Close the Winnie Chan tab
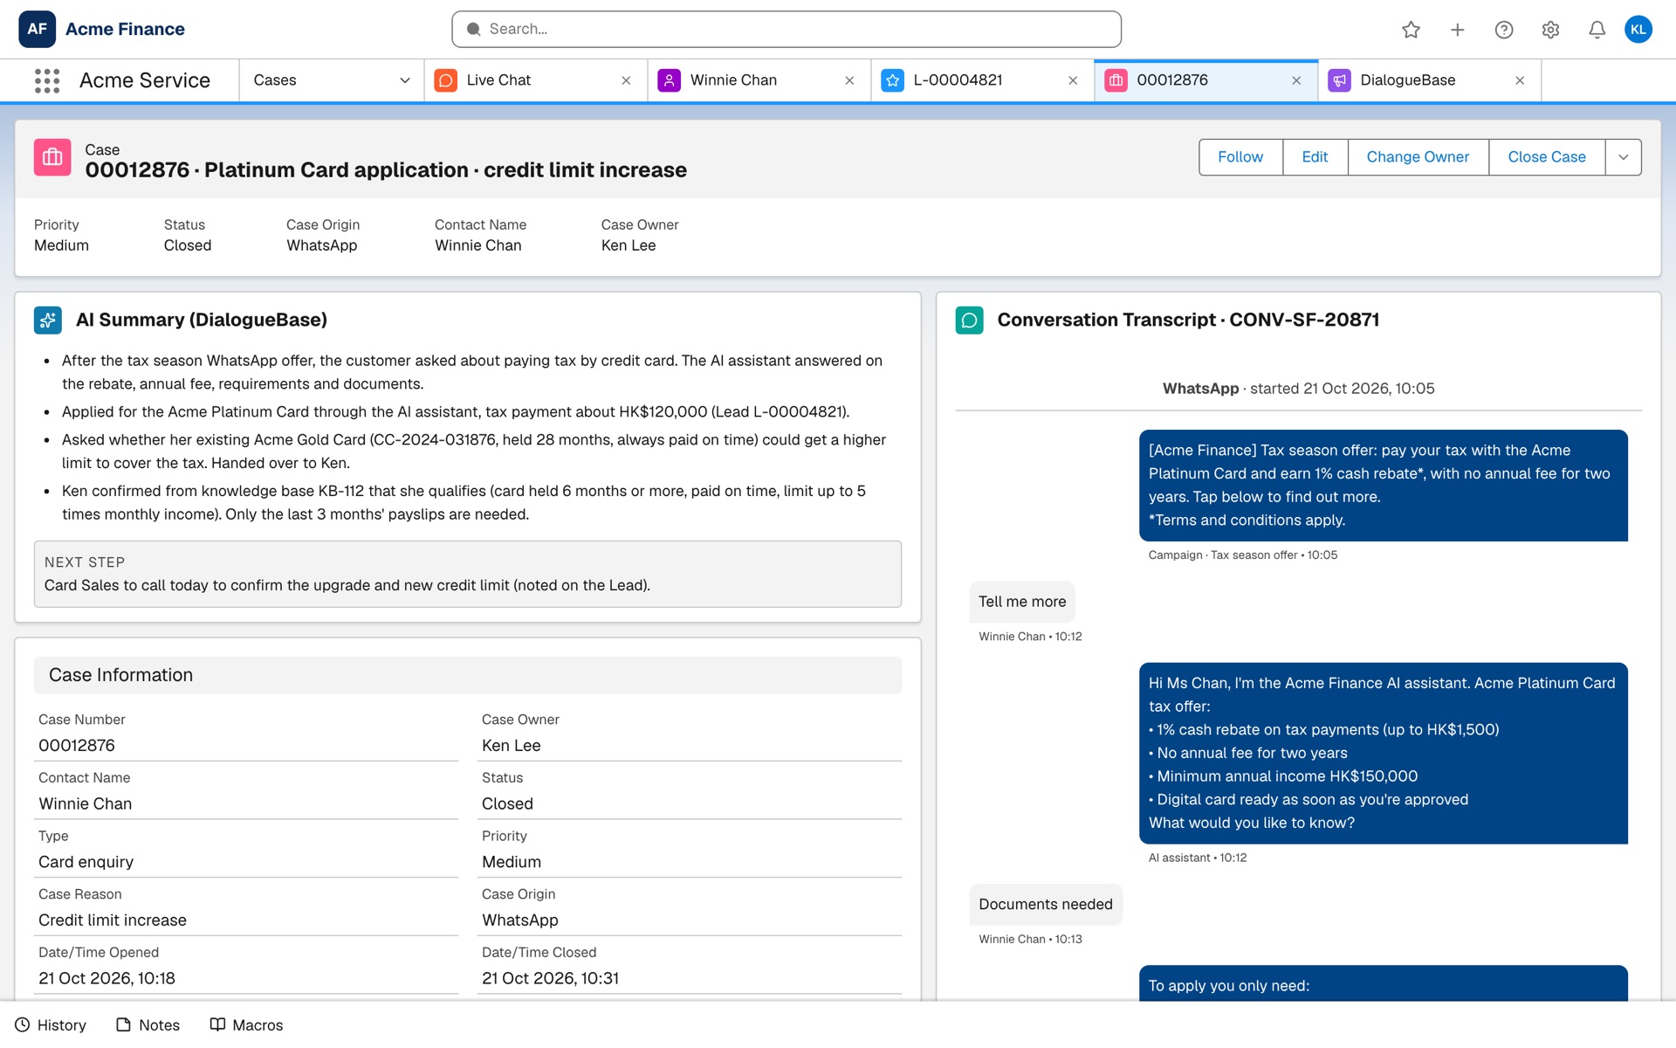The height and width of the screenshot is (1048, 1676). click(849, 80)
